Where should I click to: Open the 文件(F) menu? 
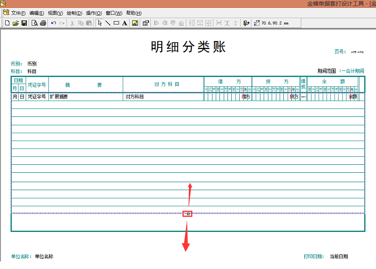[x=17, y=13]
